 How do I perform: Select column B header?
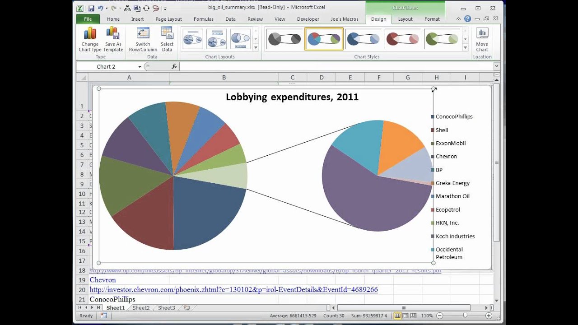coord(224,78)
